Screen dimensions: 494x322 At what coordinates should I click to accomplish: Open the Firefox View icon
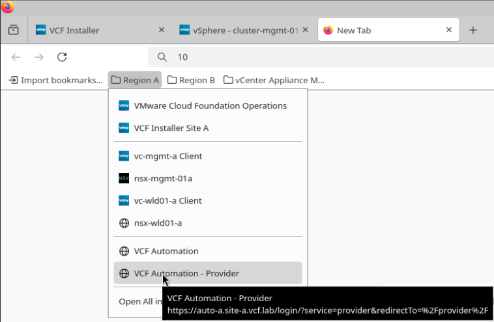13,30
